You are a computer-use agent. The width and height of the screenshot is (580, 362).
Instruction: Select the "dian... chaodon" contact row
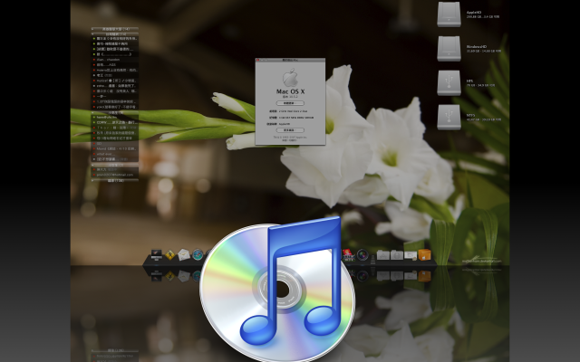tap(115, 60)
